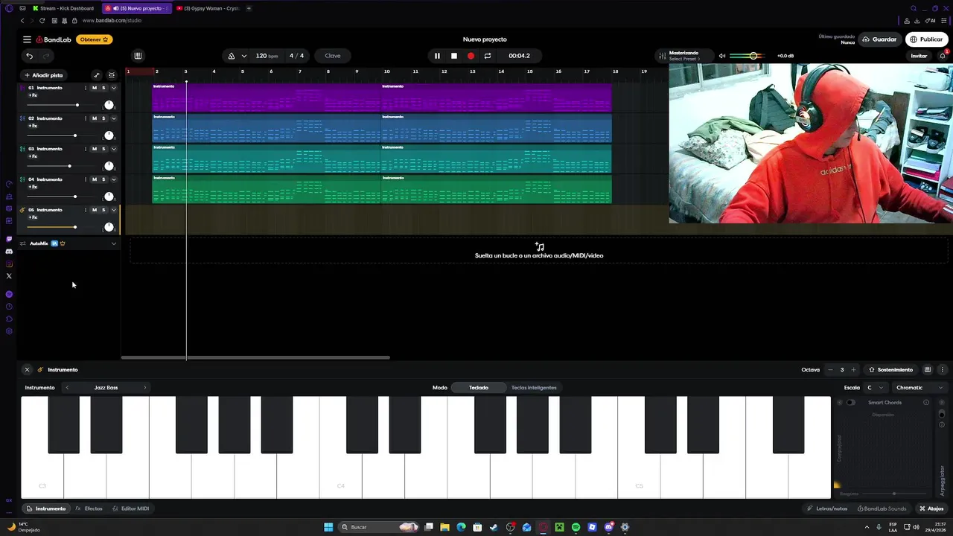Click the 120 bpm tempo field

click(x=266, y=56)
